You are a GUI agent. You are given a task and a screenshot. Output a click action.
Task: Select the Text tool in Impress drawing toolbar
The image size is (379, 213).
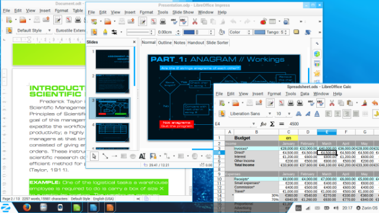pos(142,156)
